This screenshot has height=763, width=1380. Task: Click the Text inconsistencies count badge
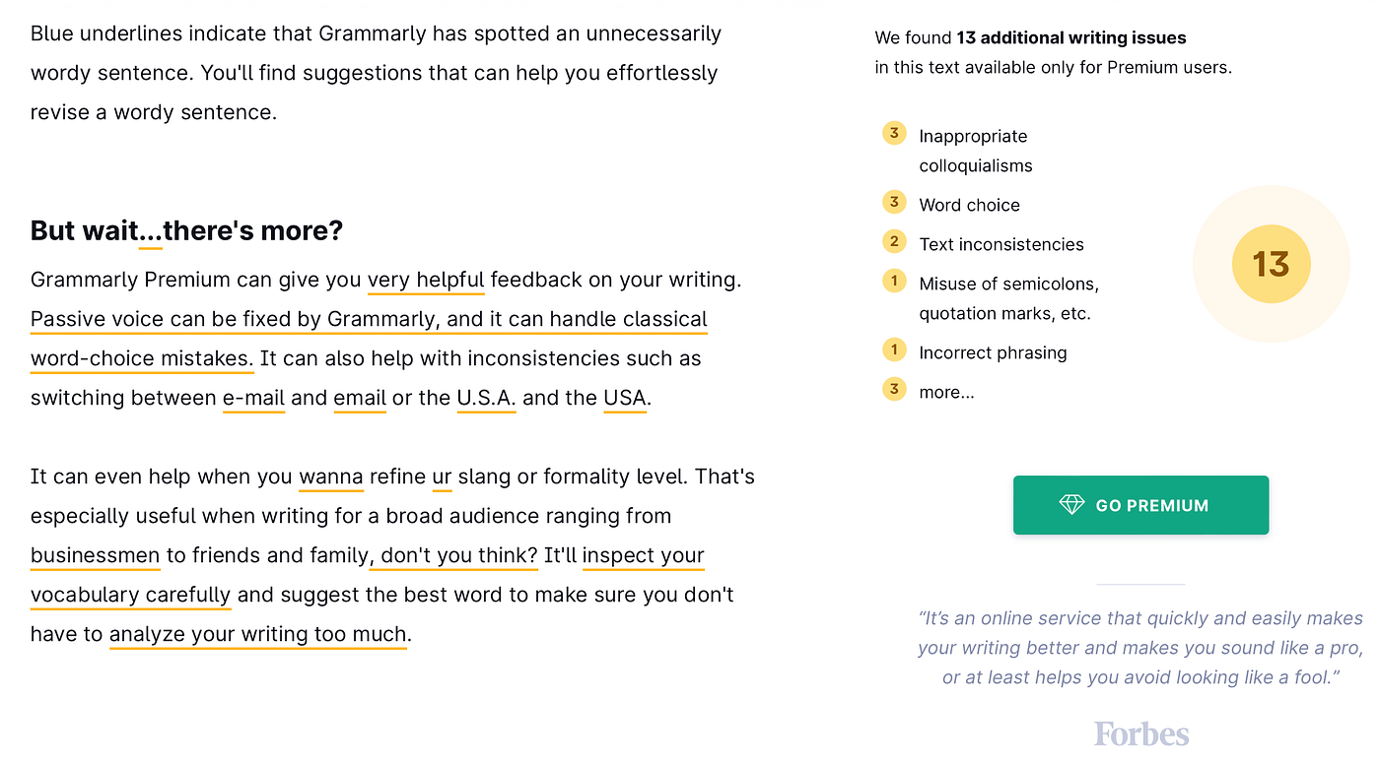click(894, 242)
